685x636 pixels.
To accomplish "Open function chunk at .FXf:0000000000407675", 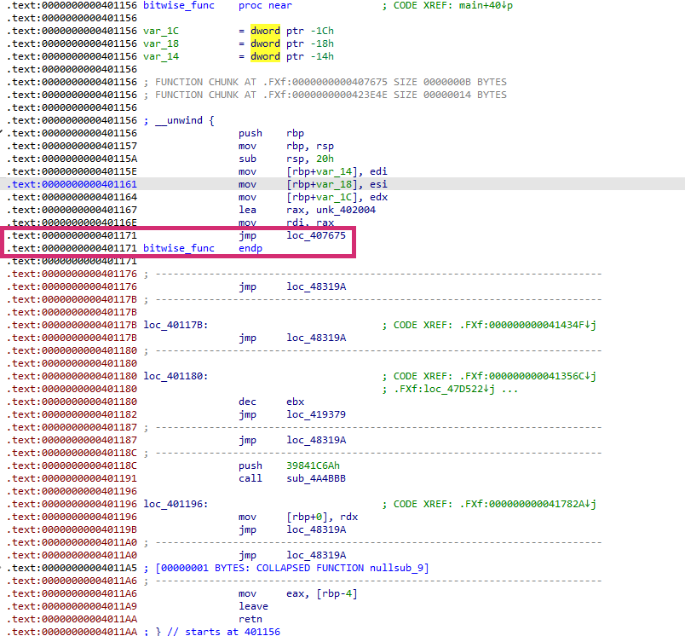I will tap(325, 82).
